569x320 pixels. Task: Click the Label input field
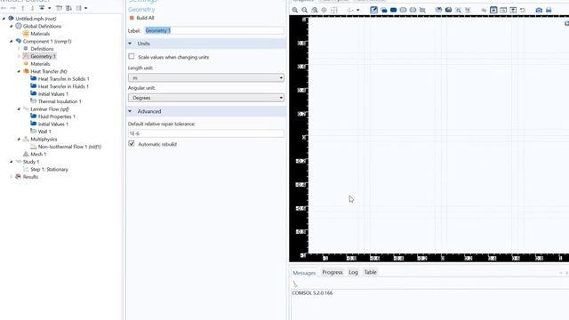(214, 30)
